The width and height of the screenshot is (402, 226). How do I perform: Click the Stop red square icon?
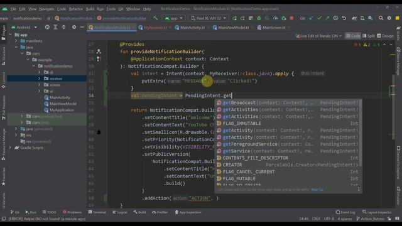point(291,18)
